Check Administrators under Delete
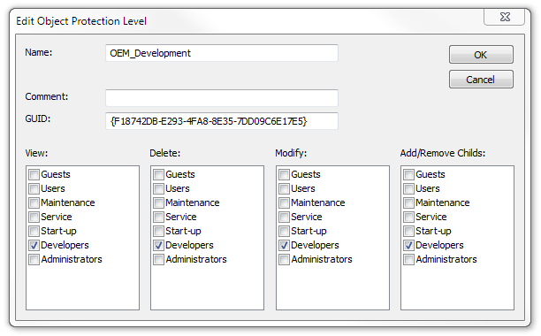The height and width of the screenshot is (336, 541). 159,259
